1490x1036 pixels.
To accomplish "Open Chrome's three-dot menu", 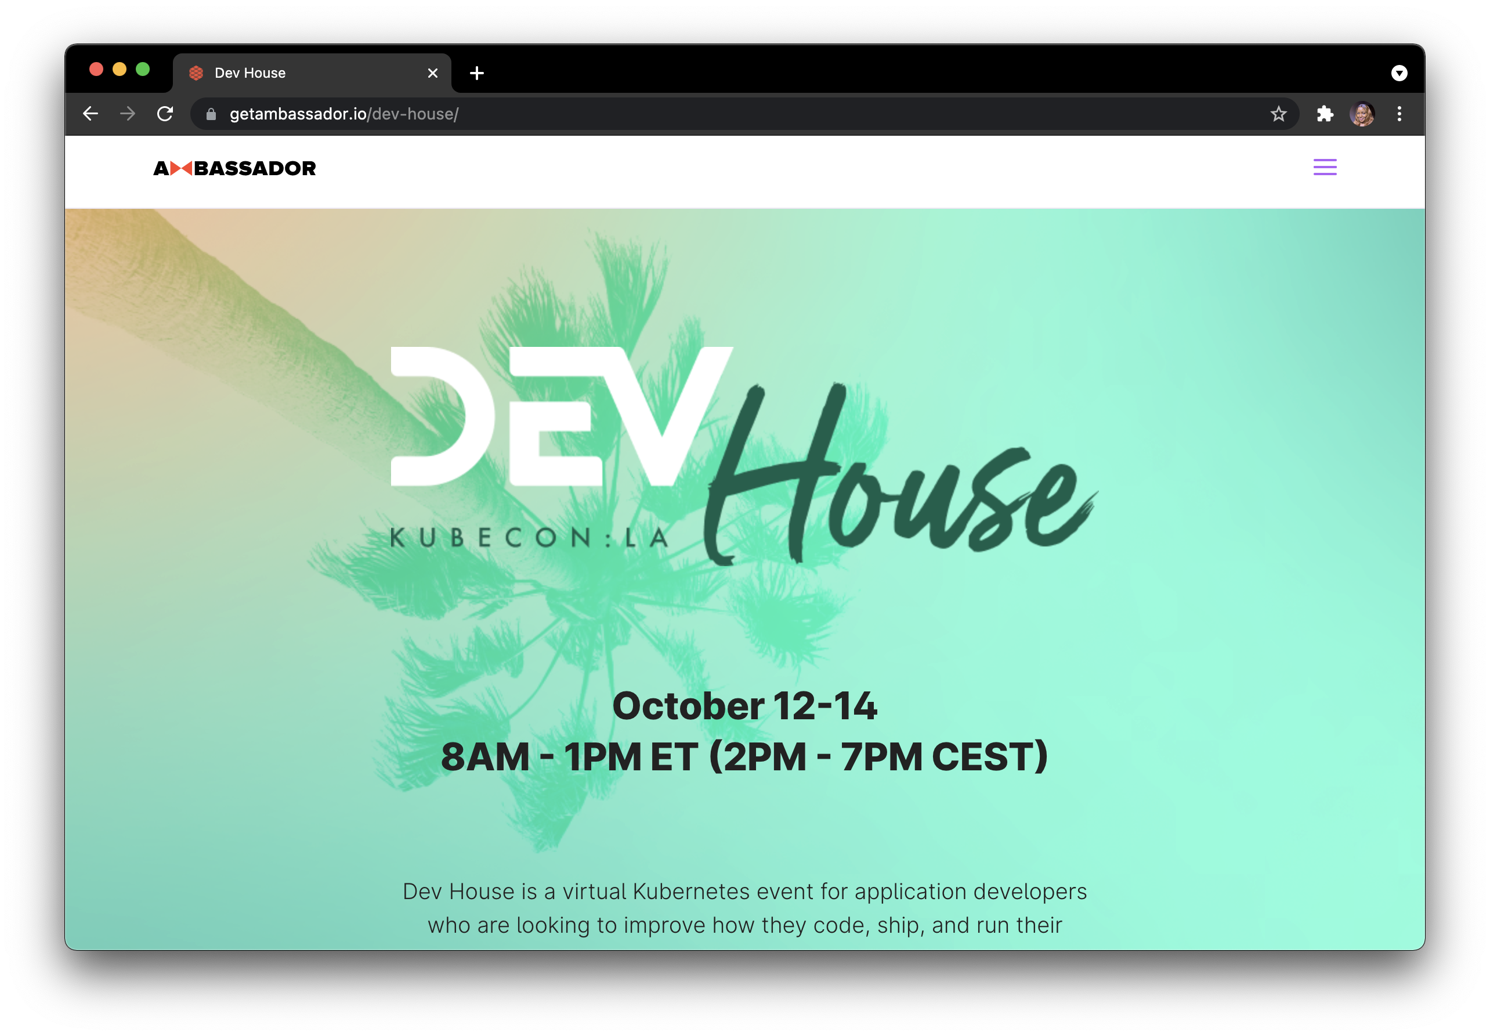I will (1399, 114).
